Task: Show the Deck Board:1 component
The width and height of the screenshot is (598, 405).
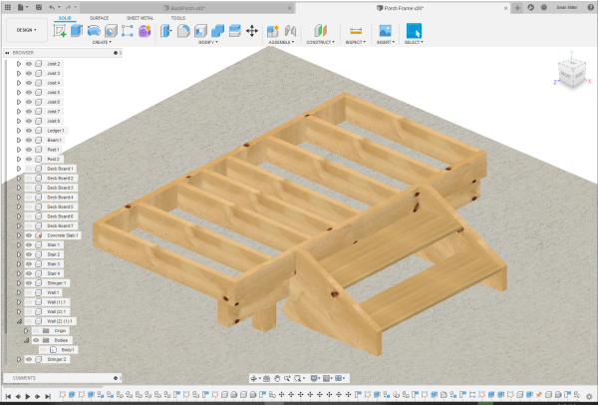Action: click(29, 169)
